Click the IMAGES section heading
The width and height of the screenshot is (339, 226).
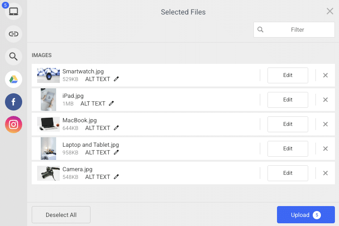tap(42, 55)
